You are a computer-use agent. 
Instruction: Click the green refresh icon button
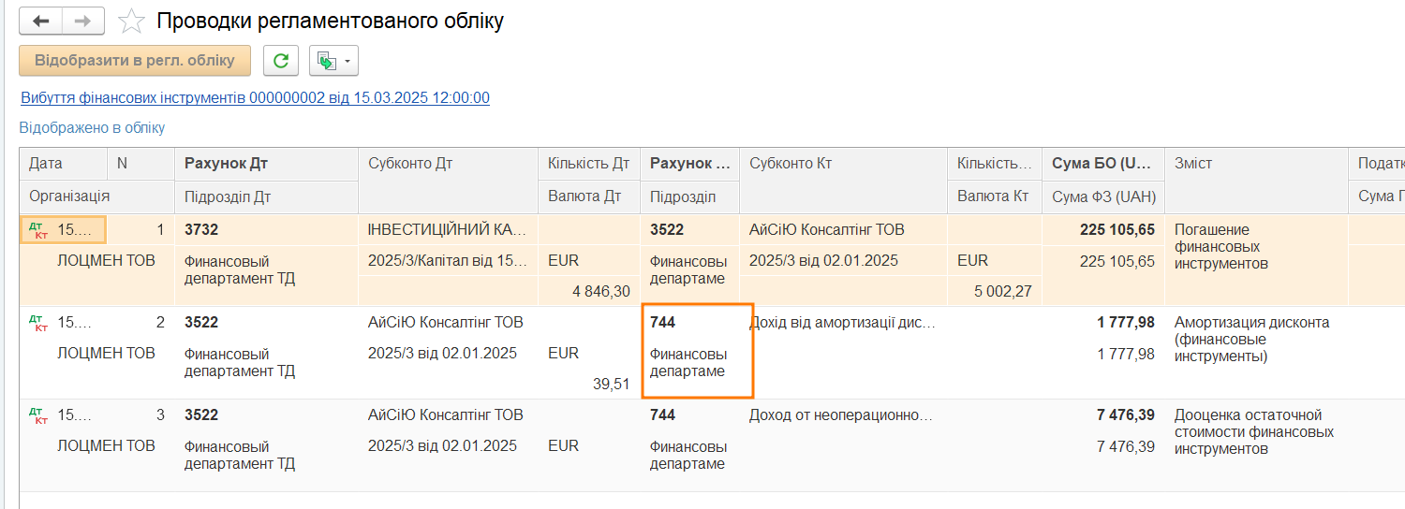pos(281,61)
